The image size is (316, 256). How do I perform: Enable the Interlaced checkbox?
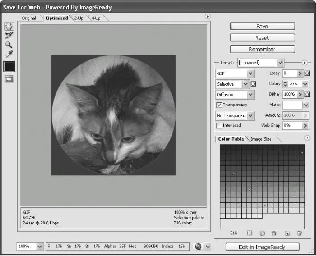click(219, 126)
